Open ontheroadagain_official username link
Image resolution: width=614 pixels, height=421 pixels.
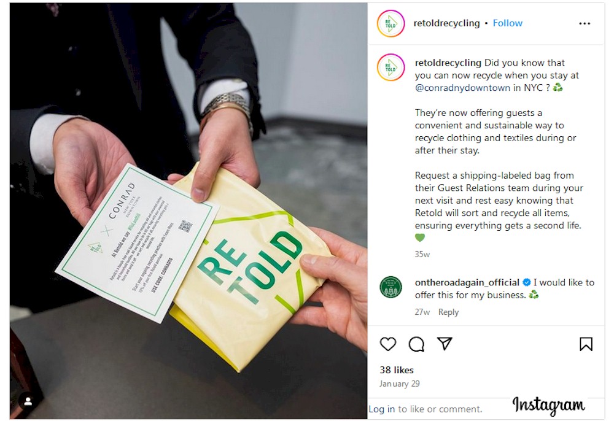[467, 282]
